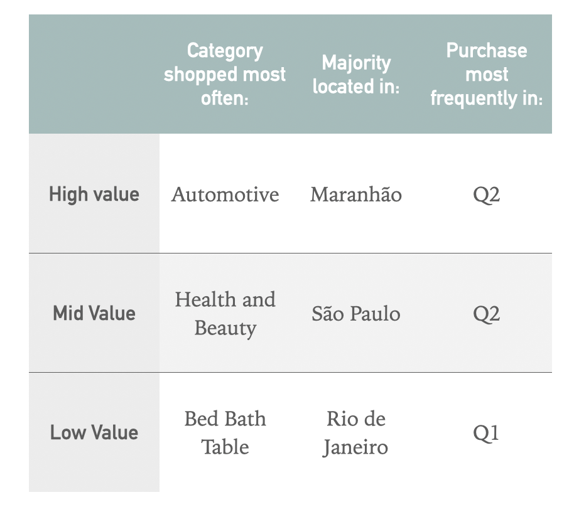Select the "High value" row label

94,194
